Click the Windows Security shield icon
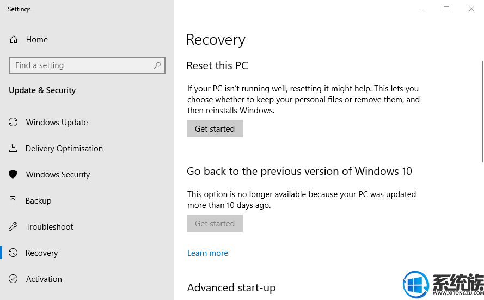Viewport: 484px width, 300px height. [13, 174]
